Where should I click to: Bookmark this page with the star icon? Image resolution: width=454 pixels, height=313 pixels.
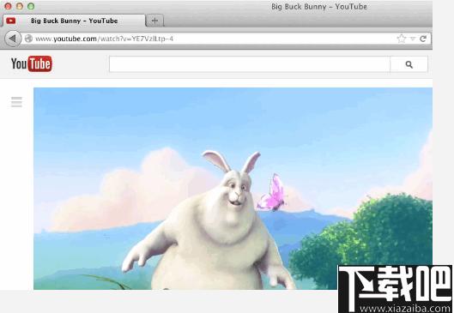[402, 39]
